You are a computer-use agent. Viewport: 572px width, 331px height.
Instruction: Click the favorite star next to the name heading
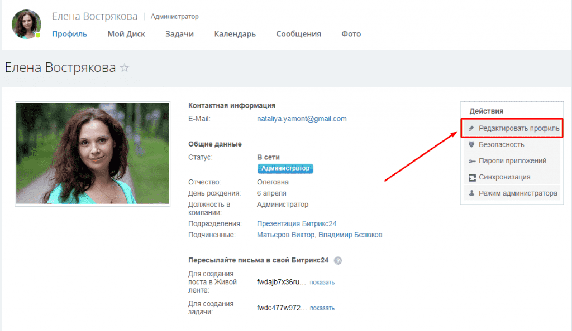tap(125, 68)
